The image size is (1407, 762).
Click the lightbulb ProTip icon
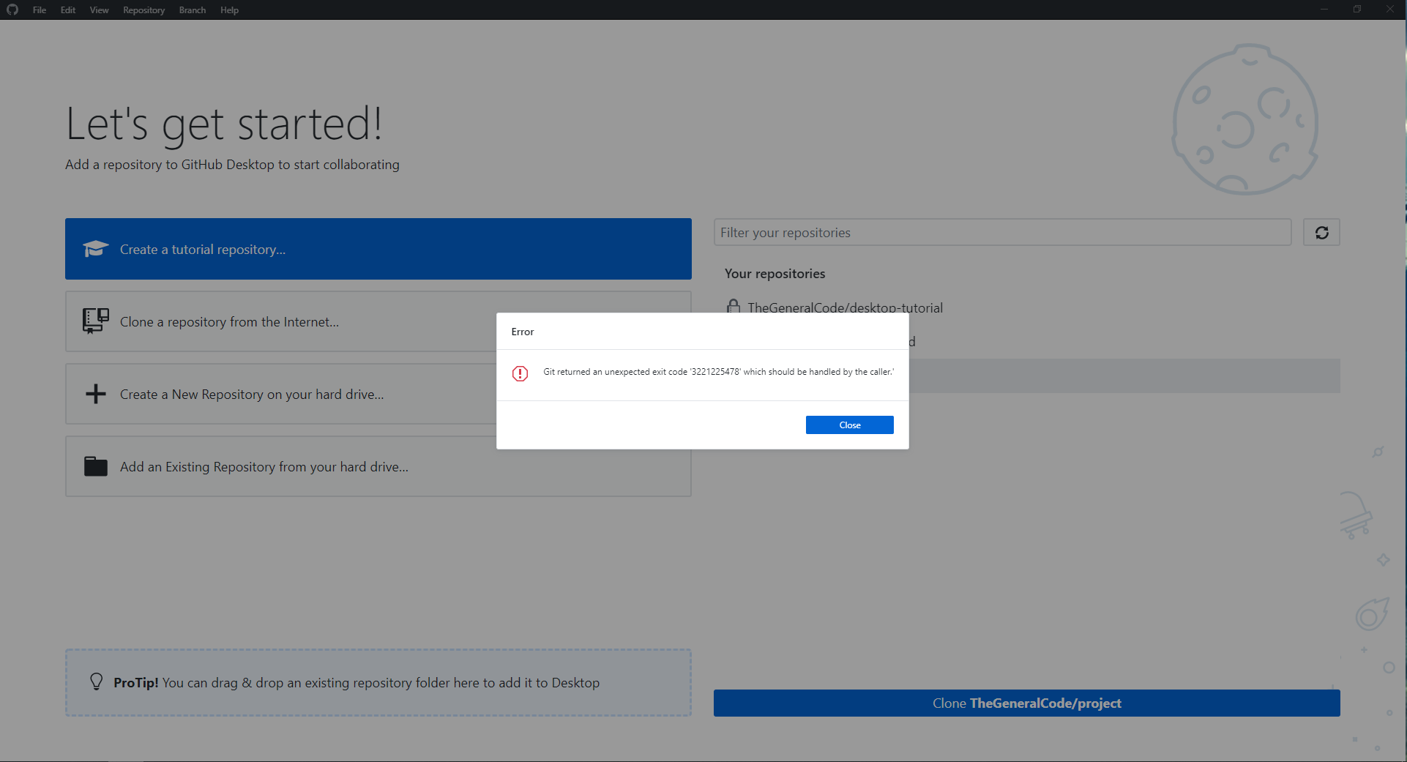[x=96, y=681]
